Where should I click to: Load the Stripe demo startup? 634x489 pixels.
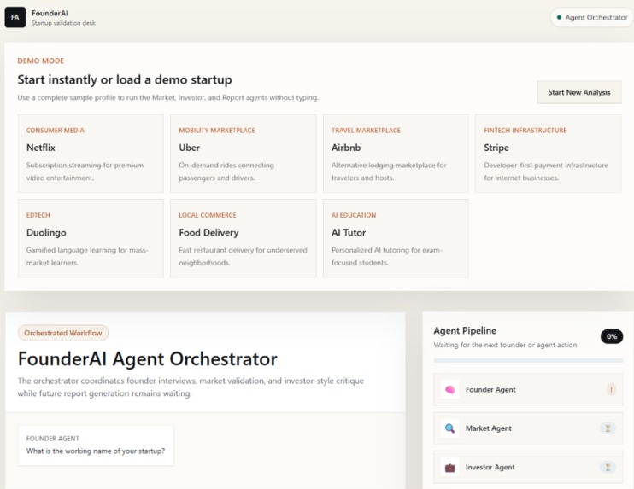click(549, 154)
